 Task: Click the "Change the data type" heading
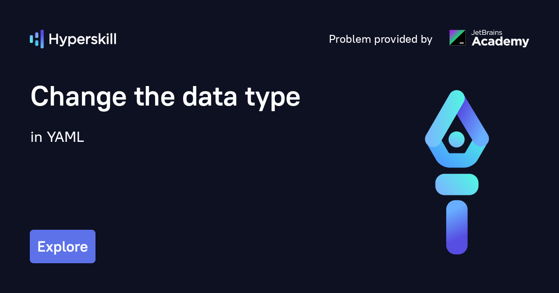pos(165,97)
